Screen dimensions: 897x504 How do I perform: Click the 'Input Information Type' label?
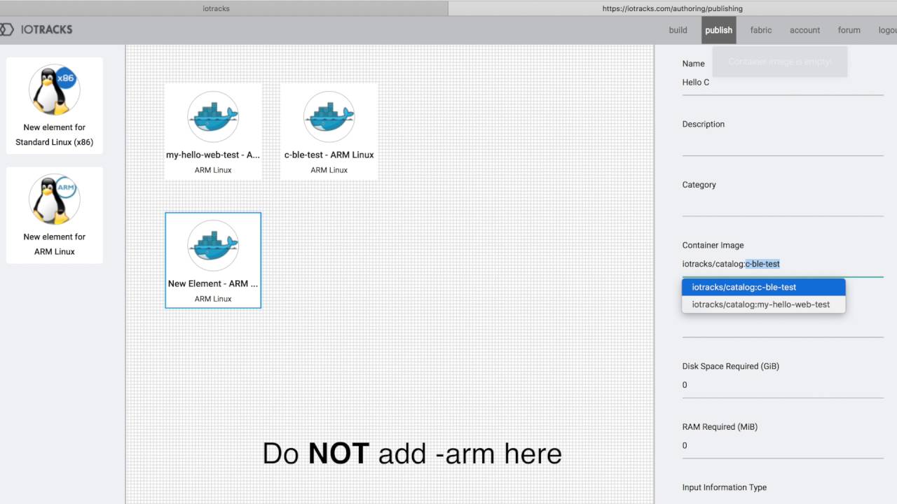[x=725, y=487]
